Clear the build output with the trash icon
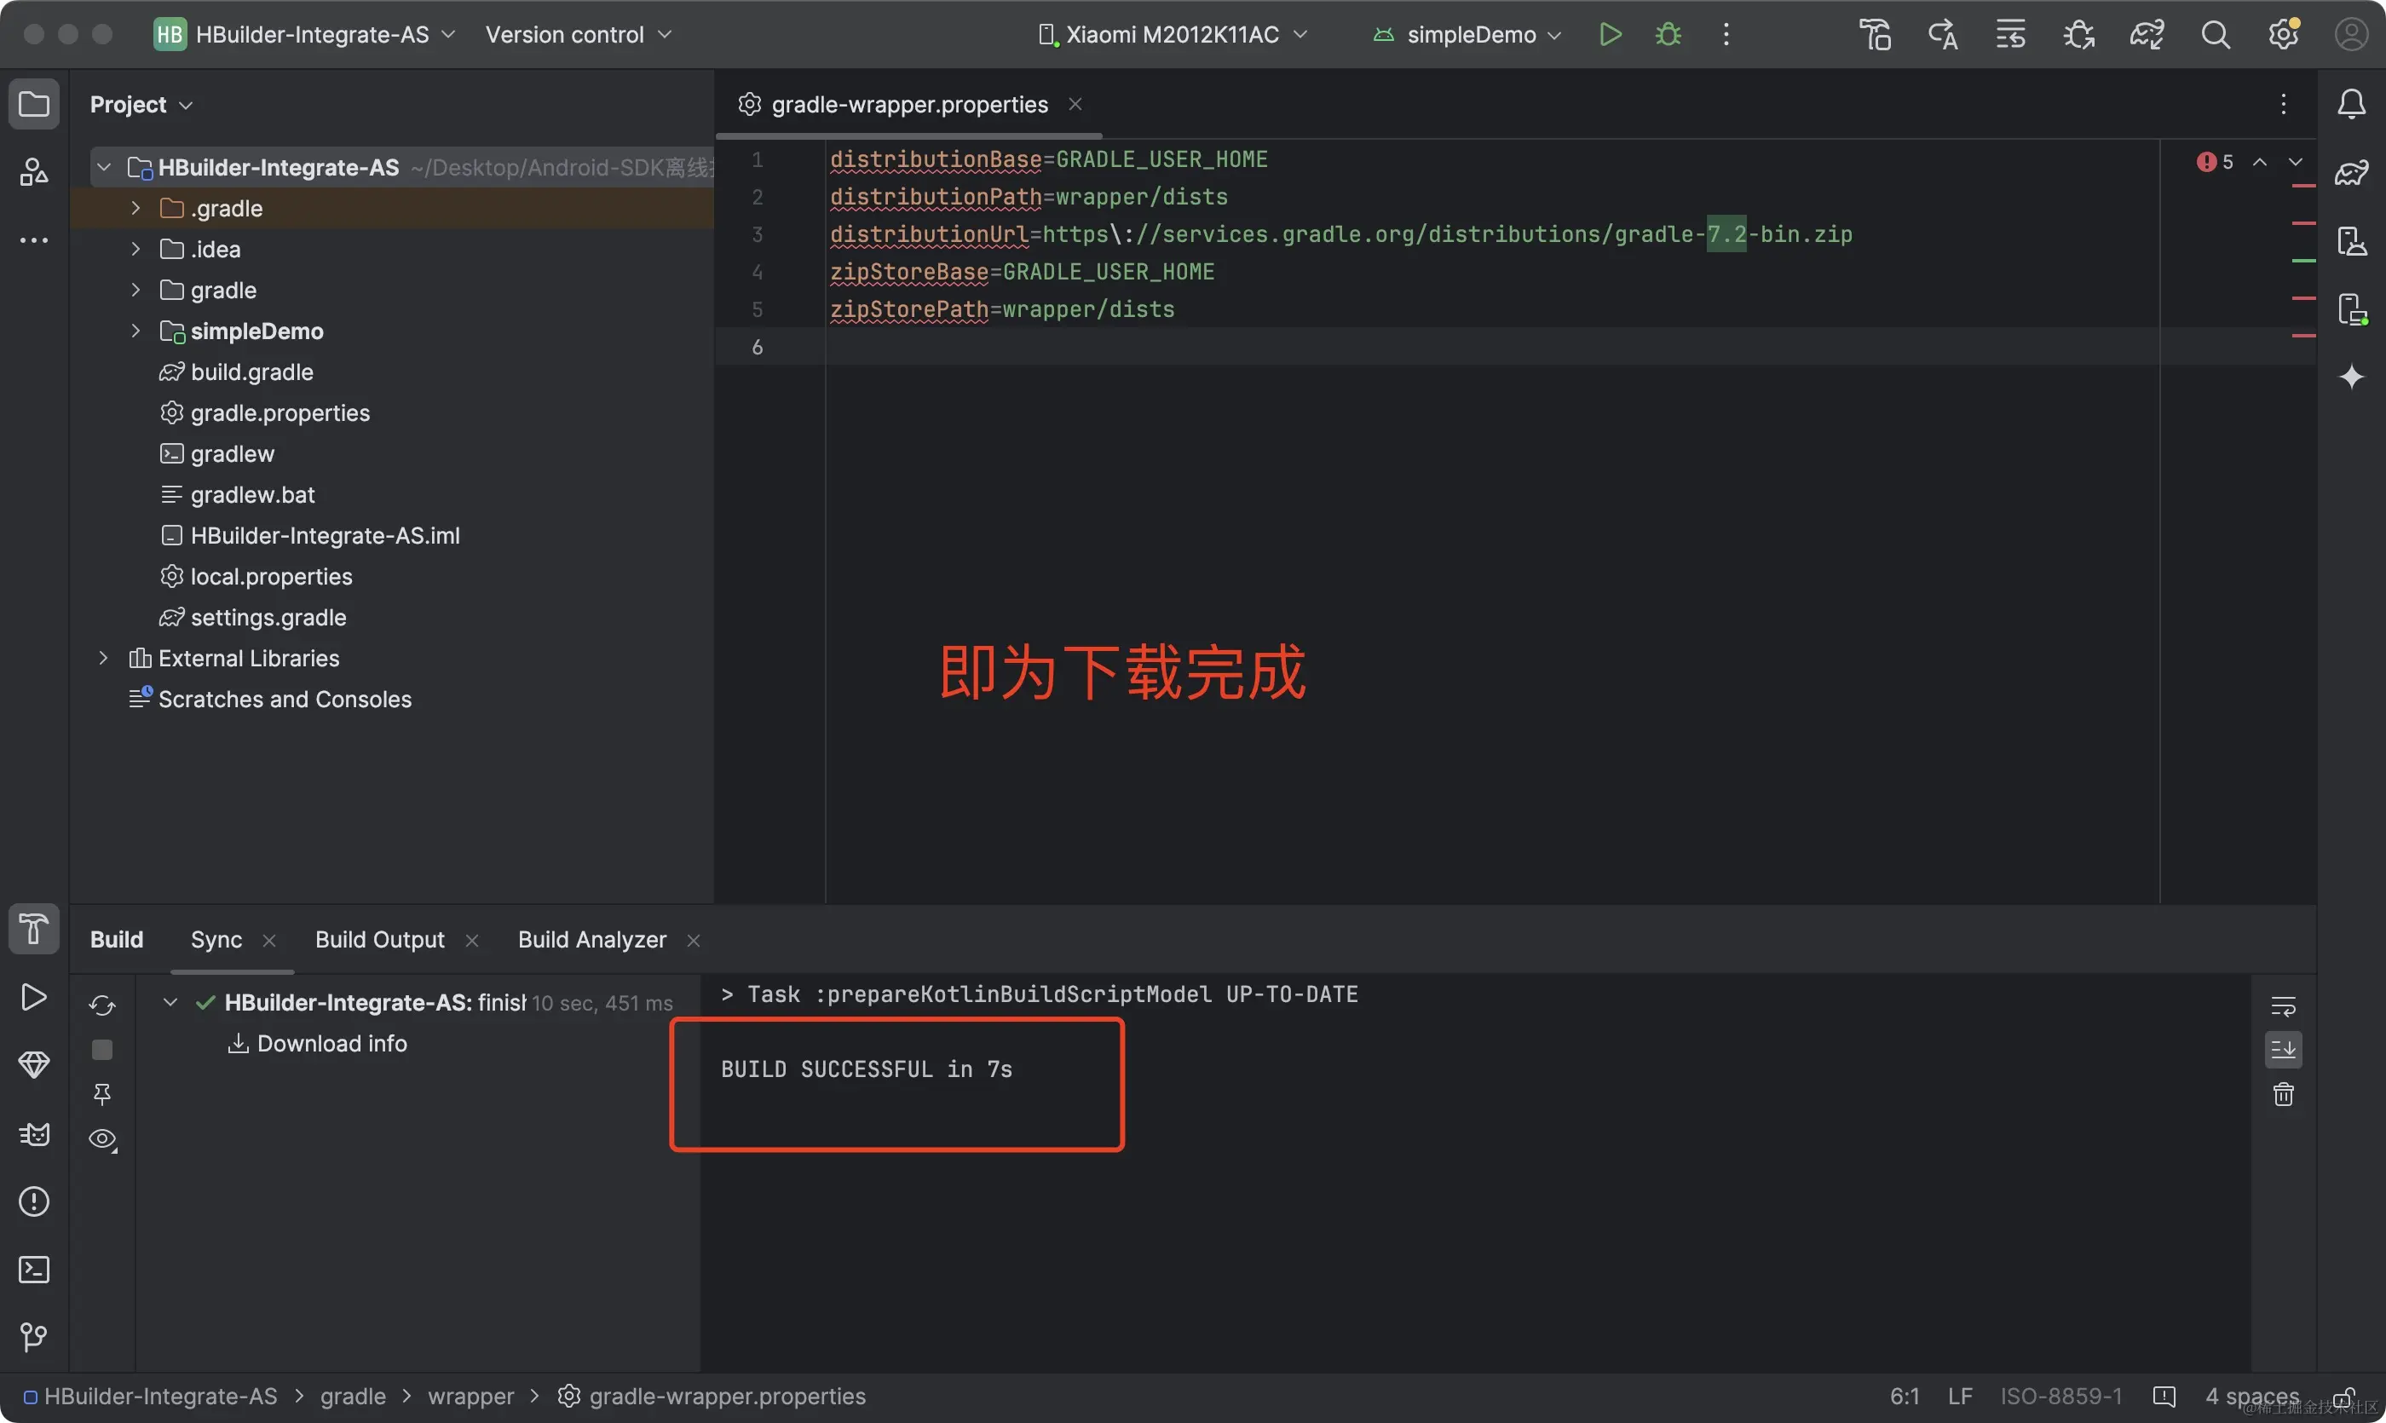The height and width of the screenshot is (1423, 2386). (2284, 1094)
